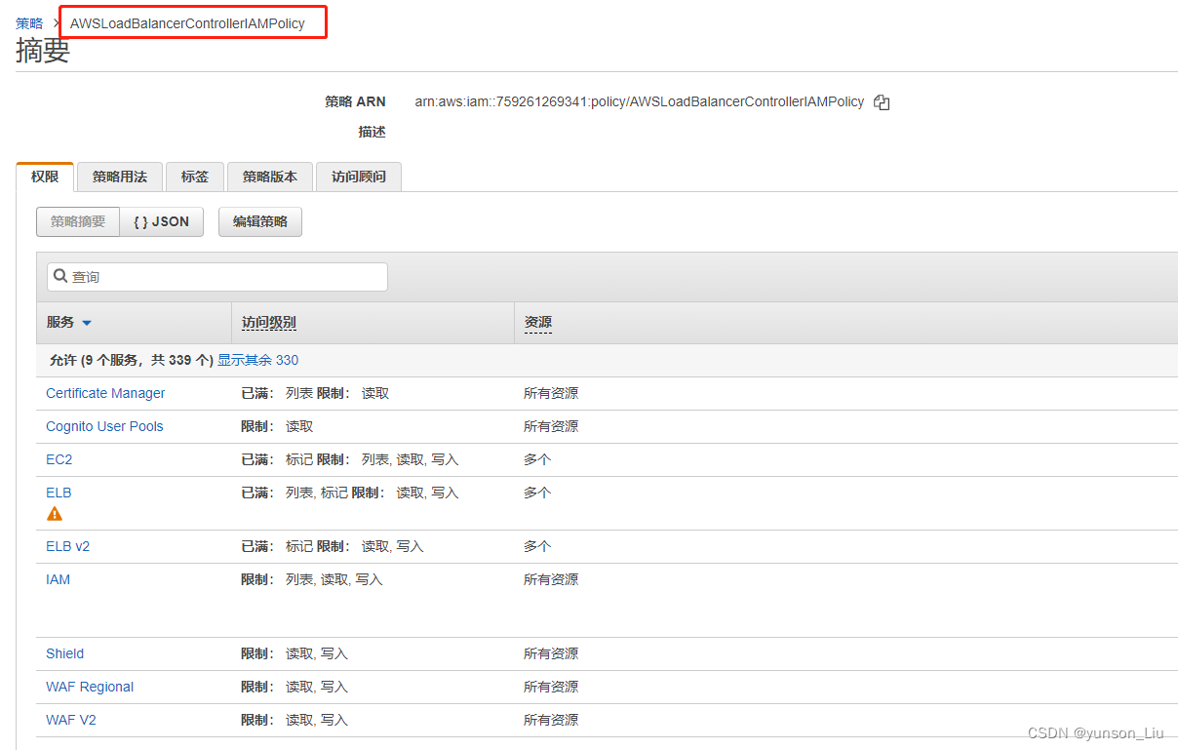Open the Certificate Manager service link
Image resolution: width=1178 pixels, height=750 pixels.
pyautogui.click(x=105, y=393)
